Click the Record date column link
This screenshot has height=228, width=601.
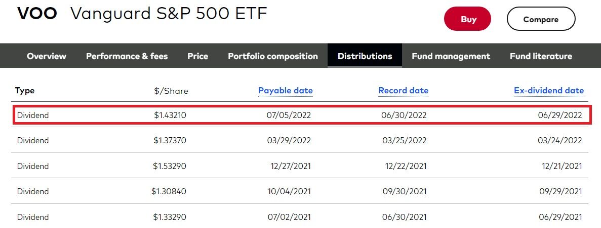coord(404,91)
